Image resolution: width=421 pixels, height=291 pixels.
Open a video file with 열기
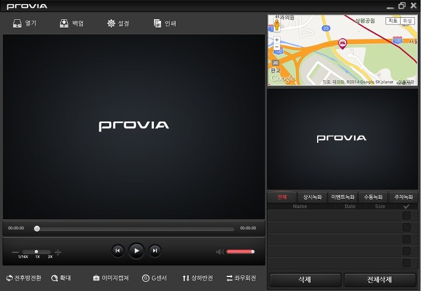point(24,24)
